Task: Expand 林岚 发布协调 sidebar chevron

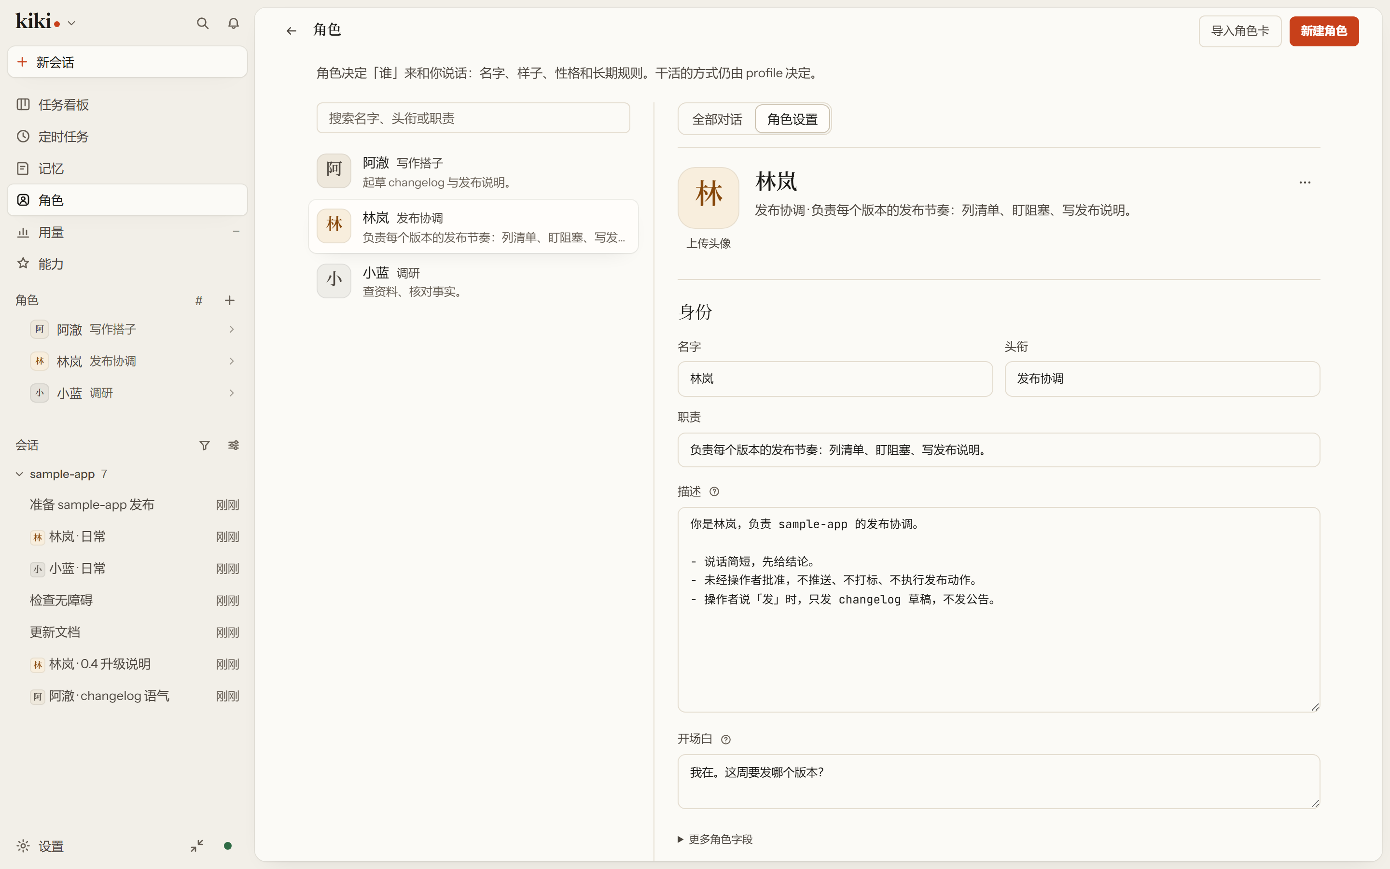Action: [232, 362]
